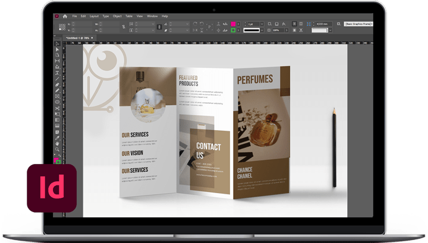This screenshot has width=428, height=243.
Task: Open the scale X percentage dropdown
Action: [x=153, y=24]
